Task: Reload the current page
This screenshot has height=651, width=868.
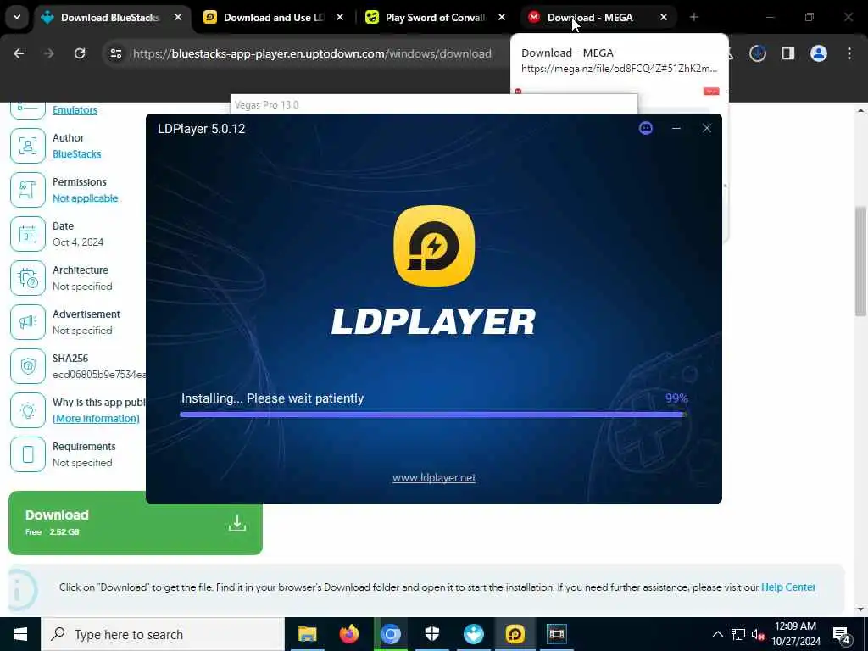Action: tap(80, 53)
